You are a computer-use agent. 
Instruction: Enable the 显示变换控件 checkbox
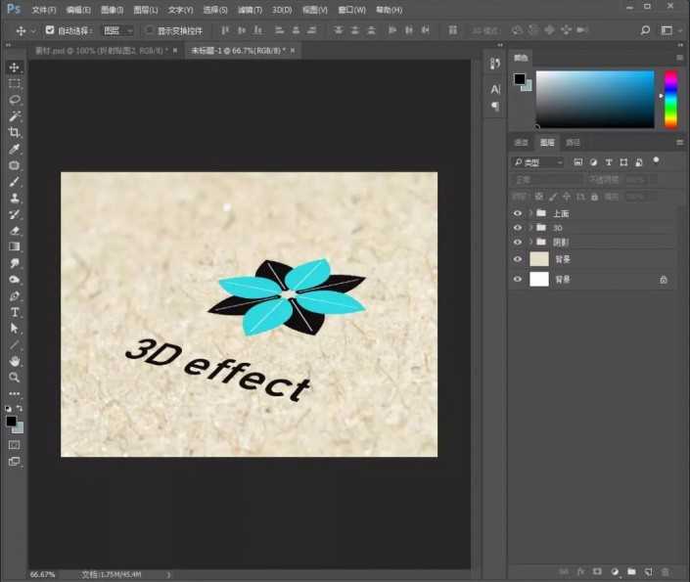tap(150, 30)
